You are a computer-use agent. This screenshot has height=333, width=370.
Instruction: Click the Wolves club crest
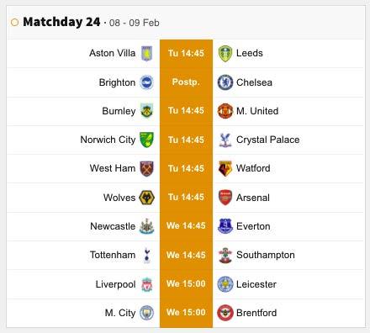(146, 198)
